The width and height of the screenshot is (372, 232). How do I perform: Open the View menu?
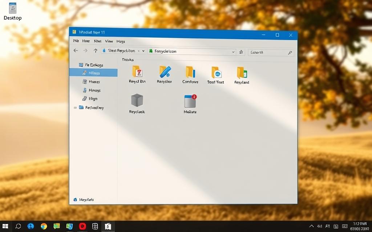[x=109, y=41]
